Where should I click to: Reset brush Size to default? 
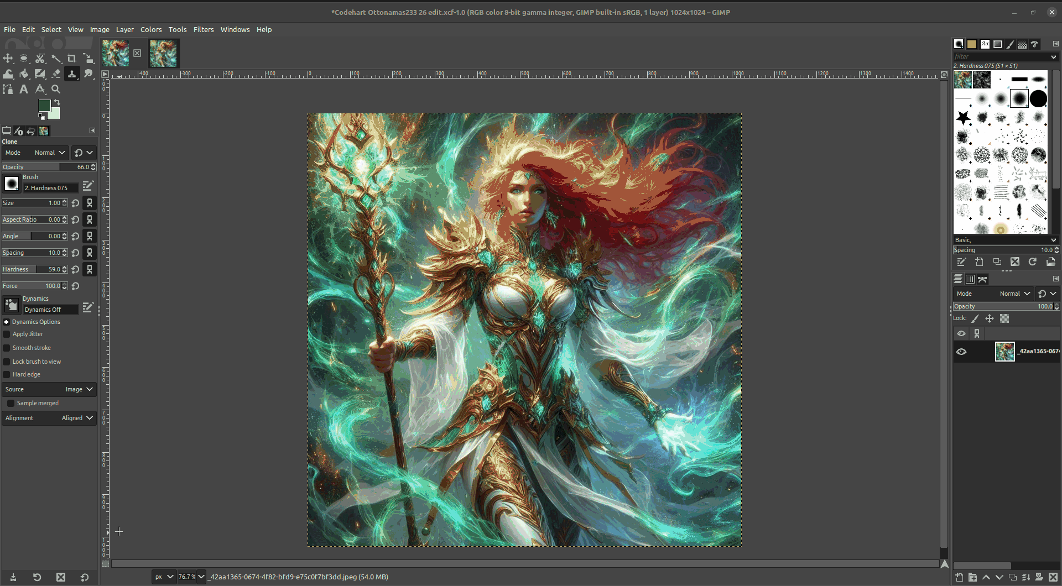(x=76, y=203)
